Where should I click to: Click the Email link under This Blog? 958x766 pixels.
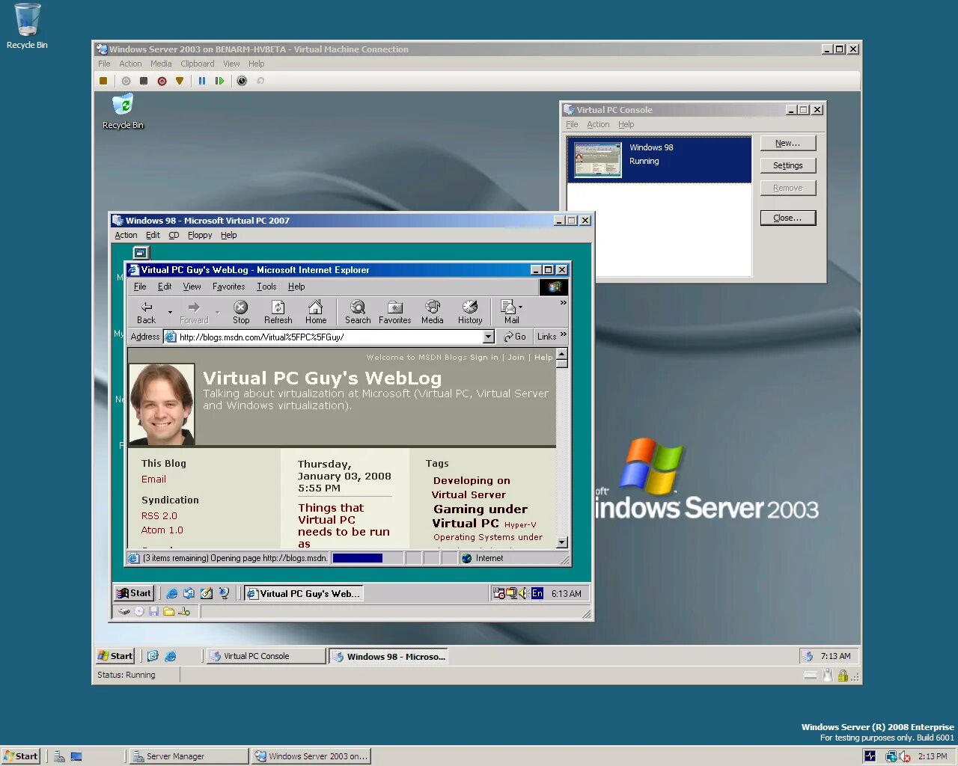tap(153, 479)
